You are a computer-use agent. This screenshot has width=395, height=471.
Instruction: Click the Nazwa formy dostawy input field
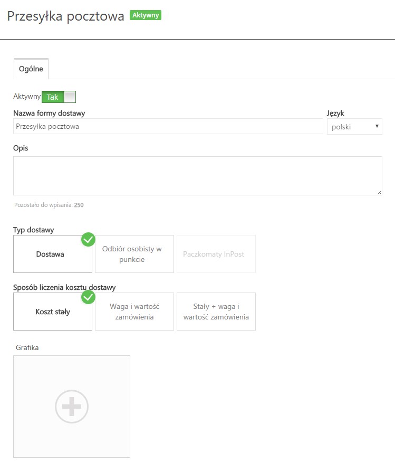(x=168, y=126)
